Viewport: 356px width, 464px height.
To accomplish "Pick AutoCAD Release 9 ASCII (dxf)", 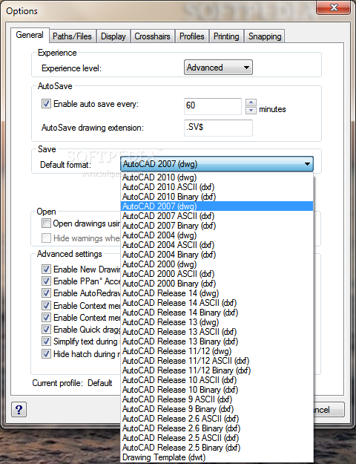I will [x=217, y=399].
